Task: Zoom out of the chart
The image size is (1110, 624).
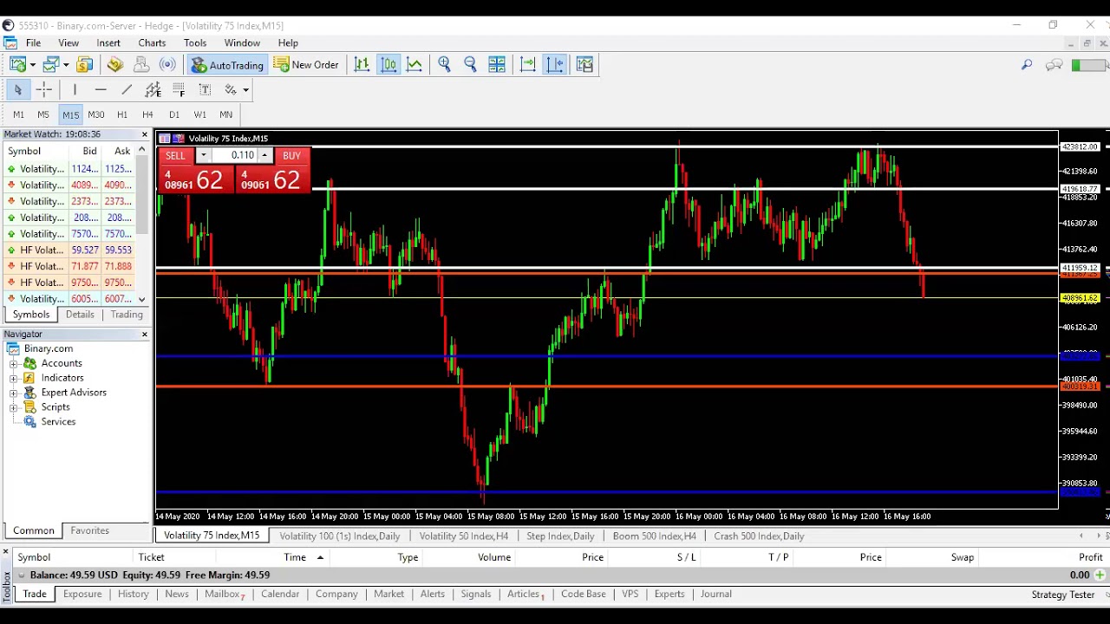Action: click(470, 64)
